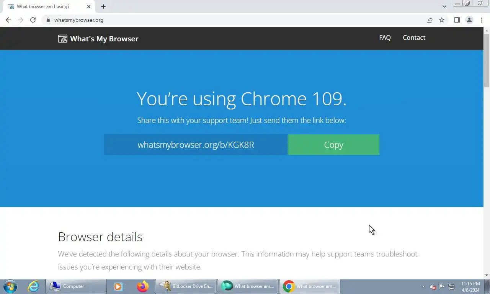Switch to BitLocker Drive Encryption window
This screenshot has width=490, height=294.
(186, 286)
